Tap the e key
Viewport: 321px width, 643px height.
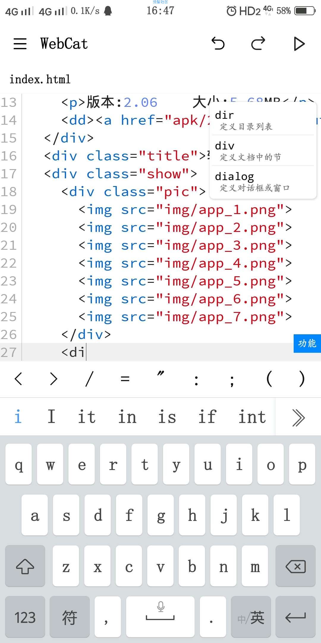(x=82, y=464)
